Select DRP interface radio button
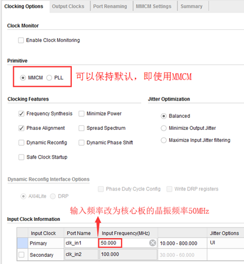Viewport: 244px width, 264px height. (53, 196)
